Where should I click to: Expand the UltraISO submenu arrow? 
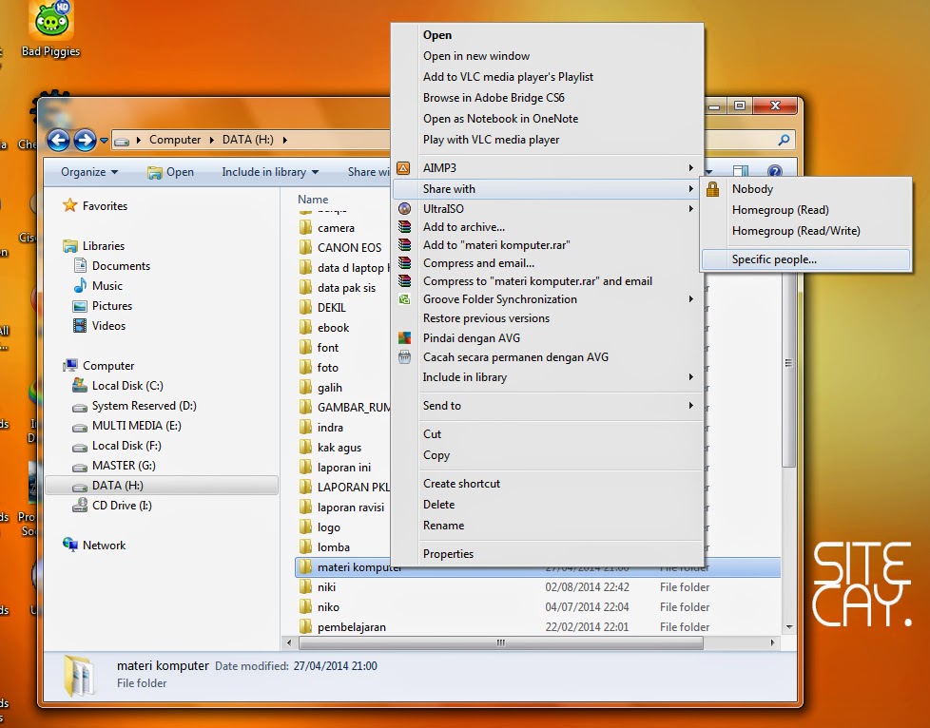pyautogui.click(x=691, y=209)
